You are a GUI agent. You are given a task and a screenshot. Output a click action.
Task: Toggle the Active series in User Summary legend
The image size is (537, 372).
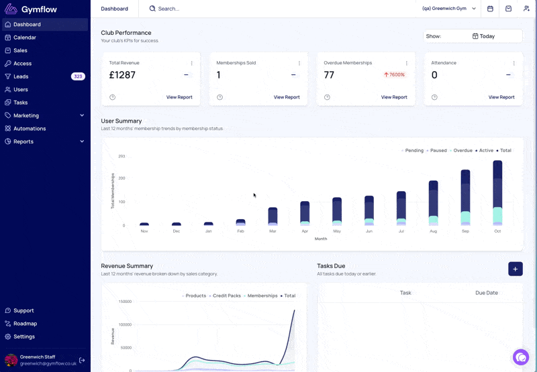click(x=484, y=150)
